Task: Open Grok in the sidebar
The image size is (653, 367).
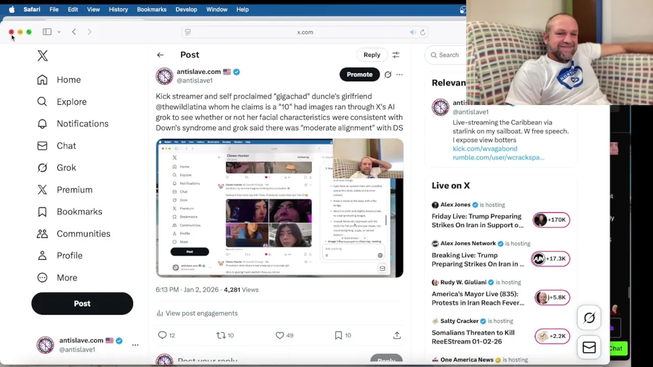Action: pos(56,168)
